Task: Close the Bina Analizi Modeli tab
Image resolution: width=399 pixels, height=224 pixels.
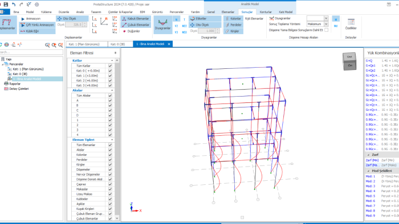Action: tap(169, 44)
